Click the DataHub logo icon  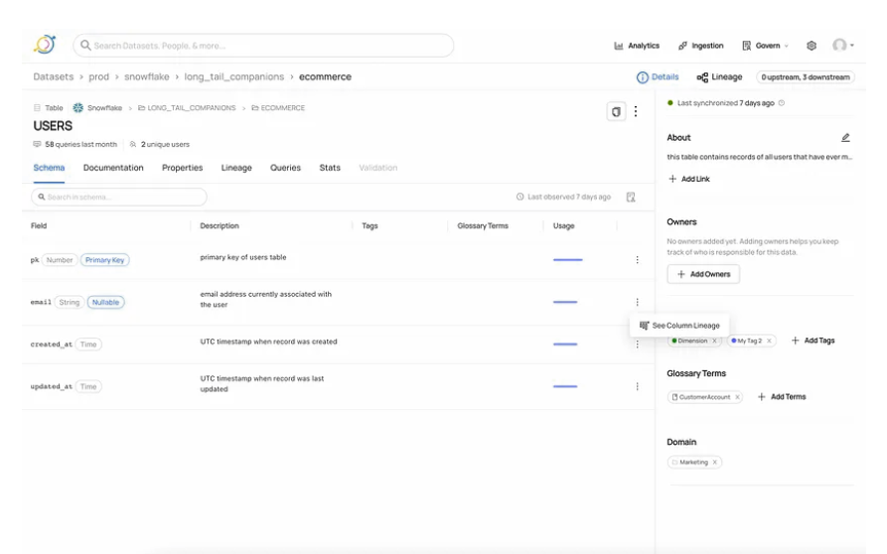[x=45, y=45]
